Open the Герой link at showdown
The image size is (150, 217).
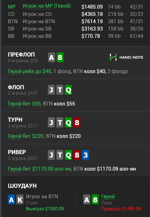coord(108,196)
